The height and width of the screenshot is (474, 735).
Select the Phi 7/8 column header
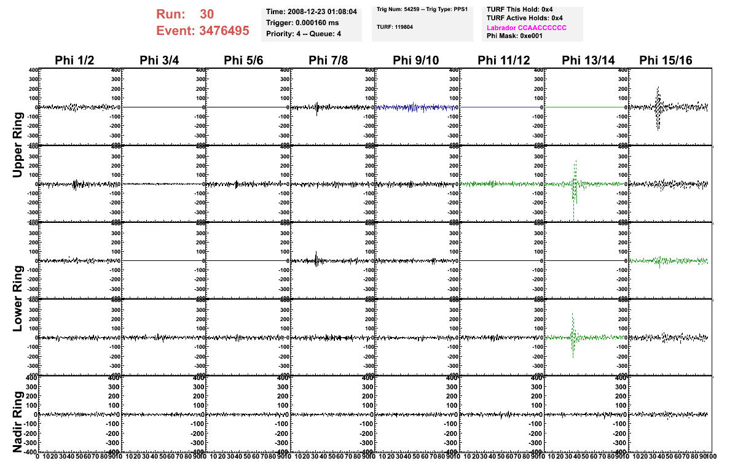coord(328,60)
